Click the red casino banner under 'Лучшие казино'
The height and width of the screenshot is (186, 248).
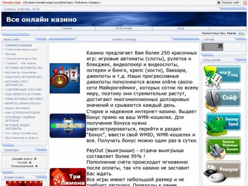[x=24, y=184]
